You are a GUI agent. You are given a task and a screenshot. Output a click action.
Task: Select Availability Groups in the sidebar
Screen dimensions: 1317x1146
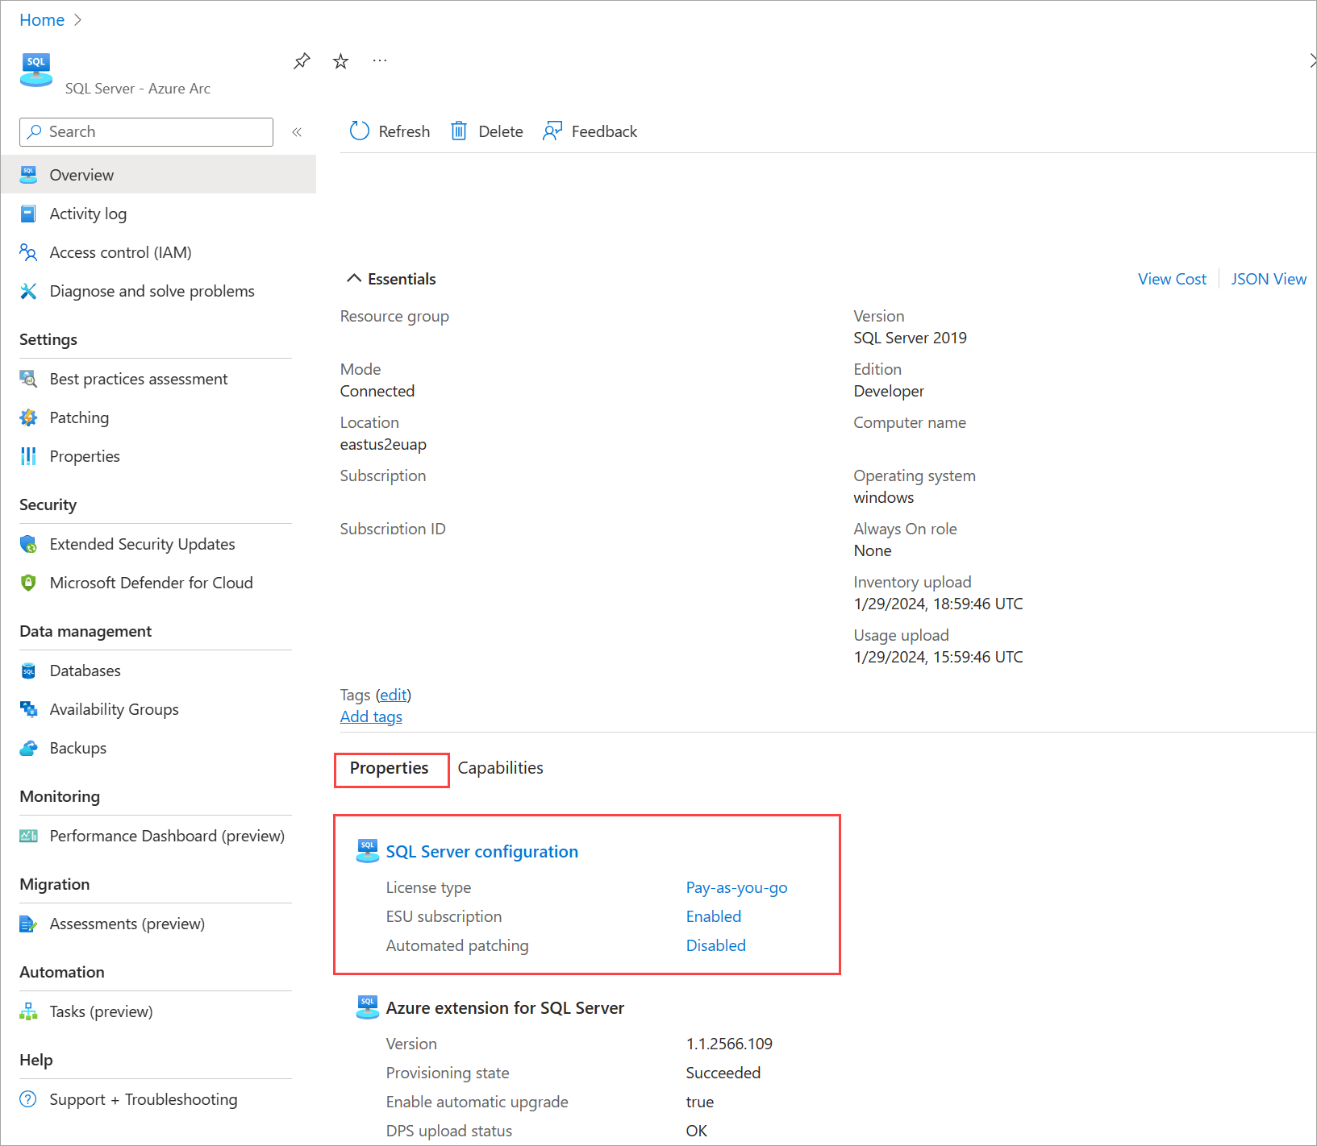pos(115,709)
